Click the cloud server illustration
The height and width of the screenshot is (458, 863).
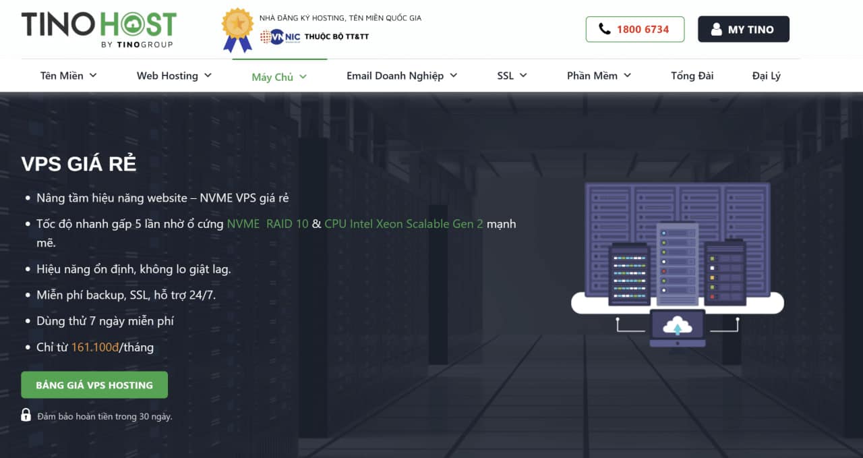tap(677, 265)
